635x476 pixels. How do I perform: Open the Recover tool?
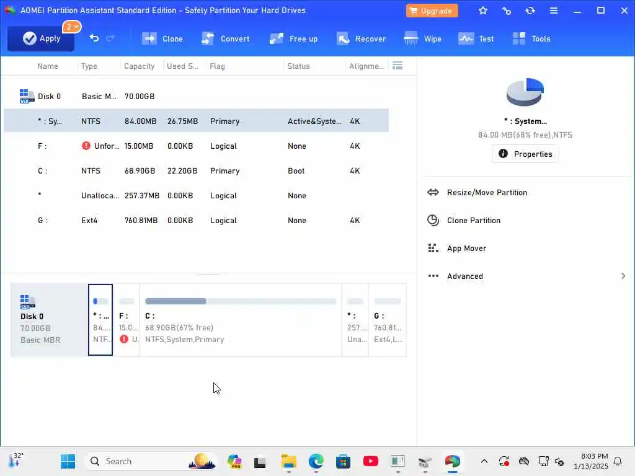coord(361,39)
